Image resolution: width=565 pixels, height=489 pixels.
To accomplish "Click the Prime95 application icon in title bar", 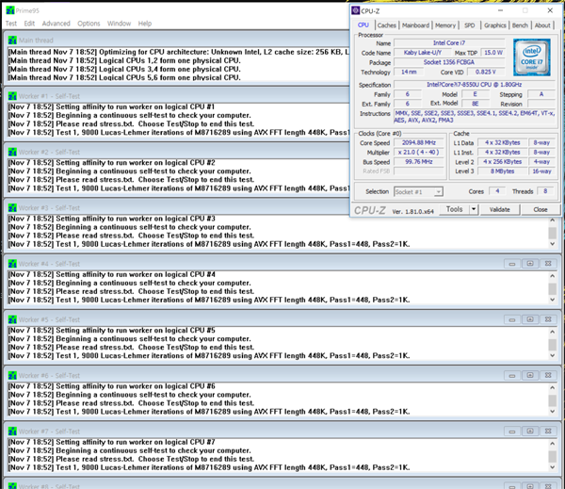I will [x=10, y=10].
